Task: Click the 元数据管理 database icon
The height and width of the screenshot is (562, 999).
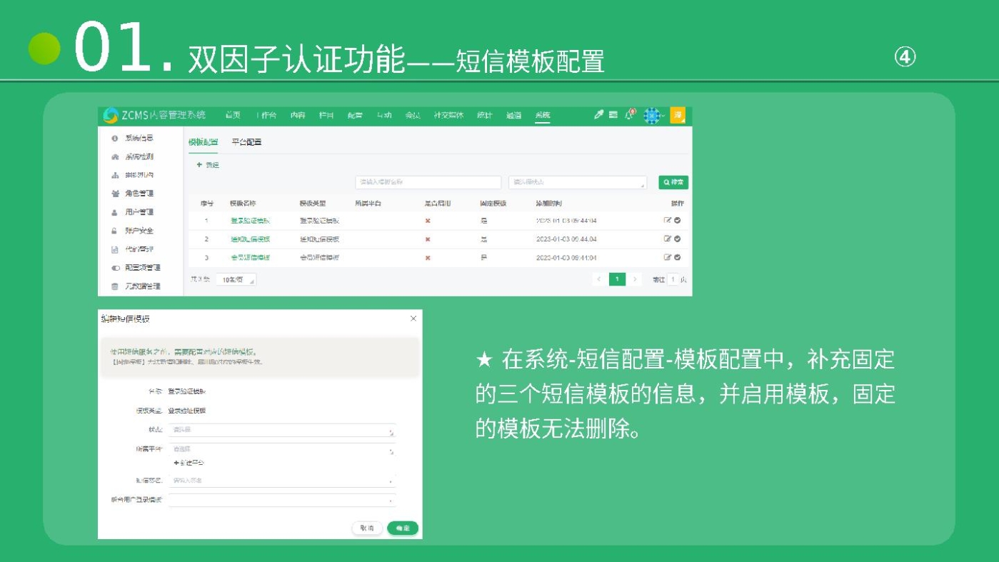Action: [x=115, y=286]
